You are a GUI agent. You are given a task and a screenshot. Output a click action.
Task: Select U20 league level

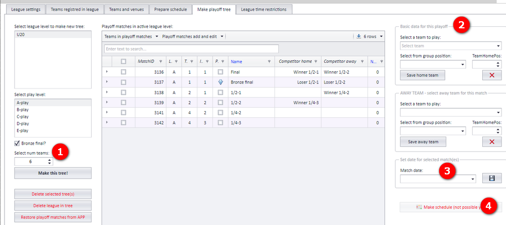click(53, 34)
